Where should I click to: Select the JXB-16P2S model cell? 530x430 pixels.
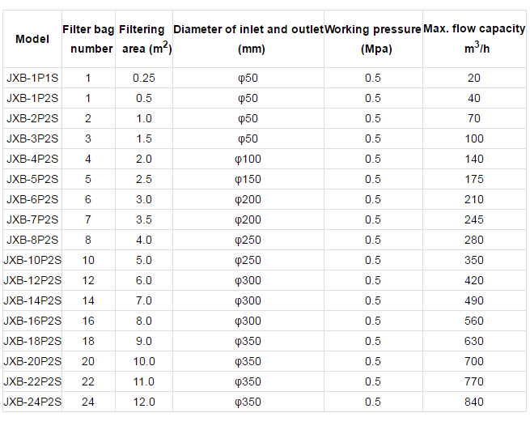(32, 321)
